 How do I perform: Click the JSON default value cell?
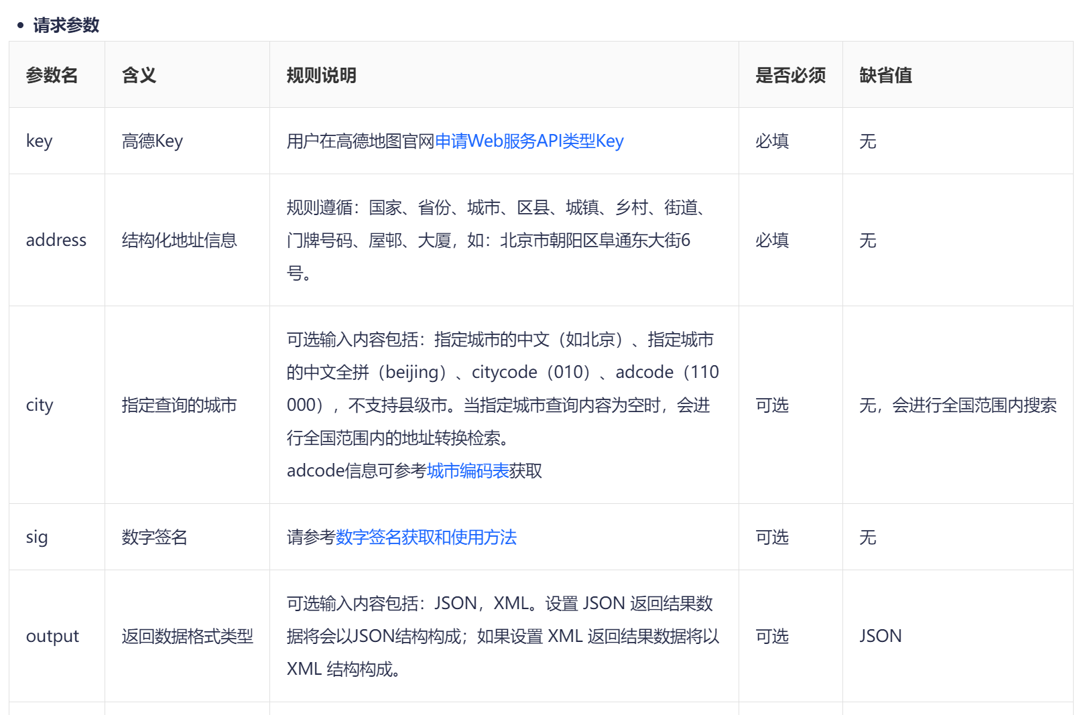pos(880,637)
